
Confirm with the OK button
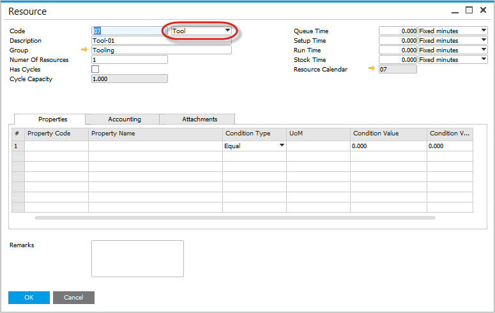coord(29,298)
